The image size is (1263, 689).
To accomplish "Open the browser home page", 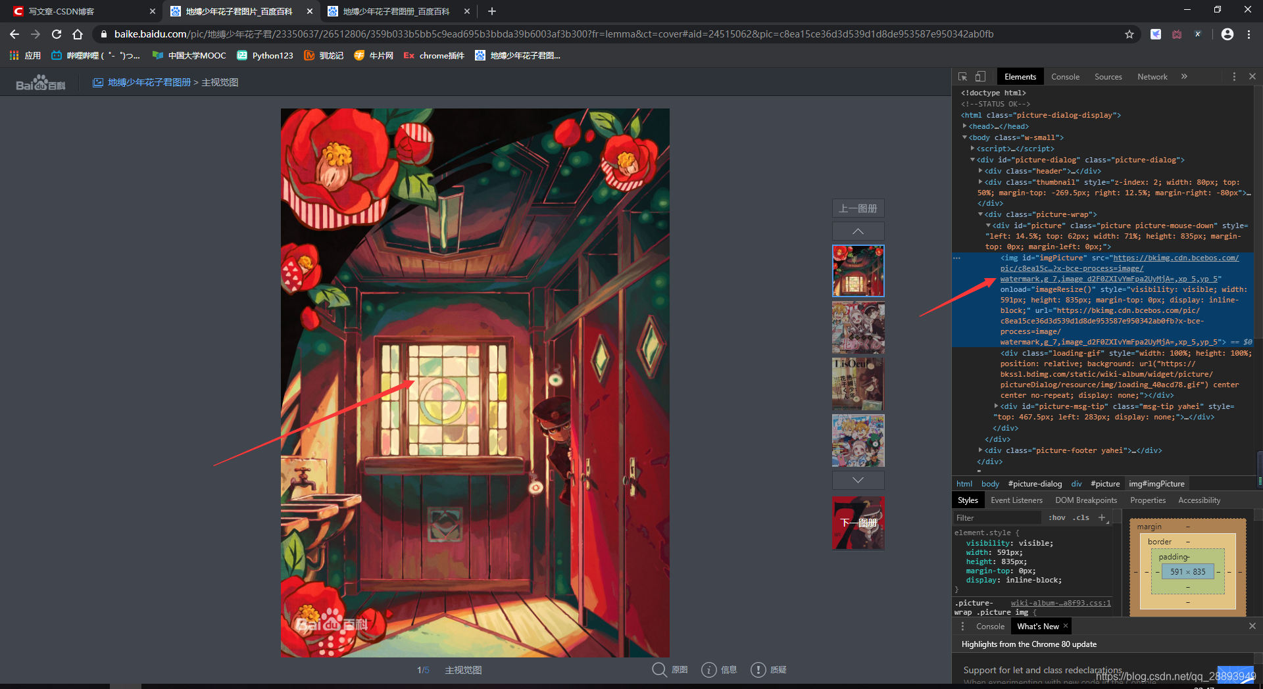I will point(78,34).
